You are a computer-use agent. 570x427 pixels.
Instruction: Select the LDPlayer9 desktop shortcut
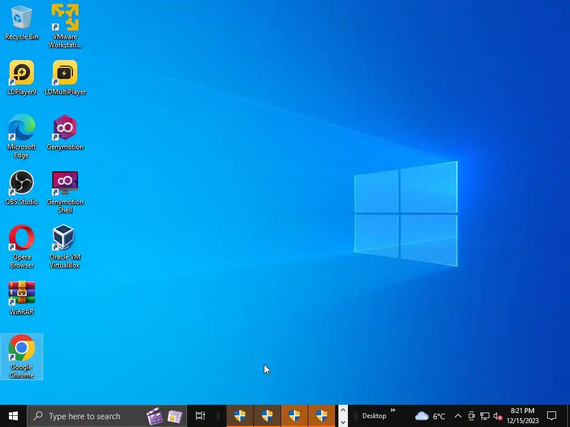click(22, 78)
